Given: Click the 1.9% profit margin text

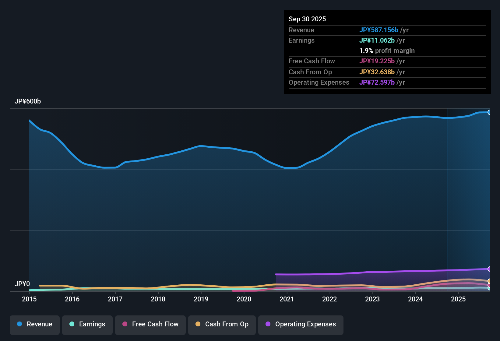Looking at the screenshot, I should click(387, 51).
